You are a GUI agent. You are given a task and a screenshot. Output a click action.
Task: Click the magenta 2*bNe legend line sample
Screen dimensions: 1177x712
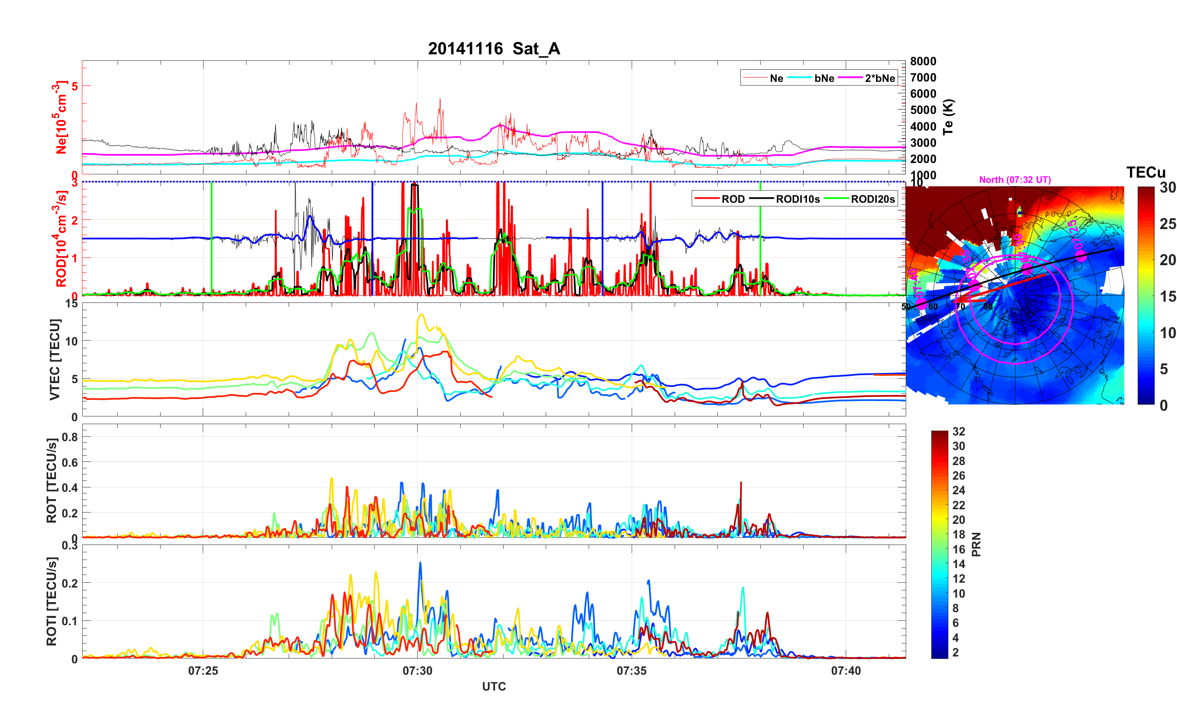pyautogui.click(x=850, y=78)
